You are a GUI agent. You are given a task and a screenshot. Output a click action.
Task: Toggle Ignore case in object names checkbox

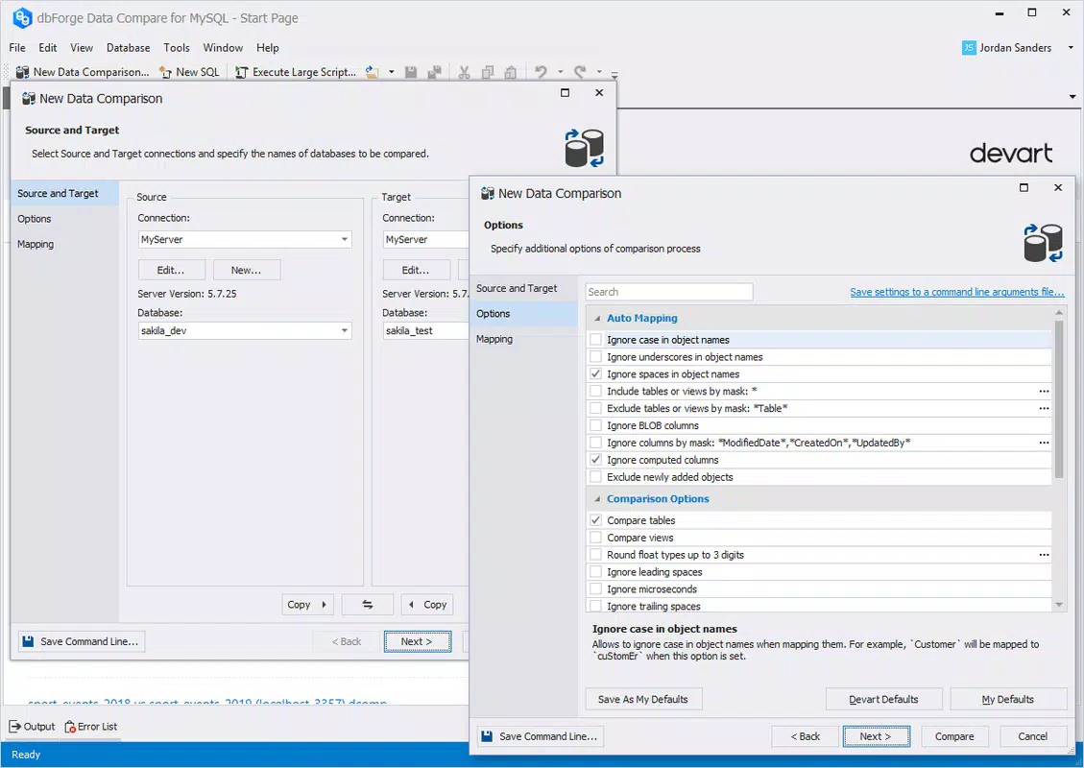coord(595,340)
